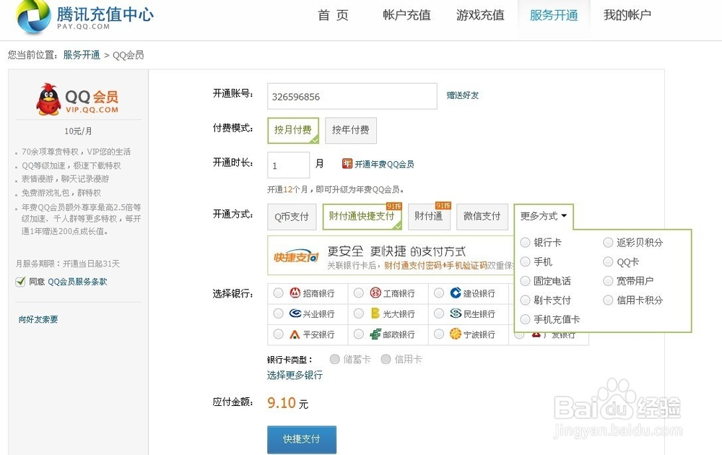Select 信用卡积分 payment option

608,300
